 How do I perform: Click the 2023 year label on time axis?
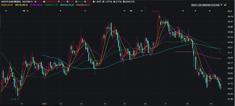click(44, 104)
